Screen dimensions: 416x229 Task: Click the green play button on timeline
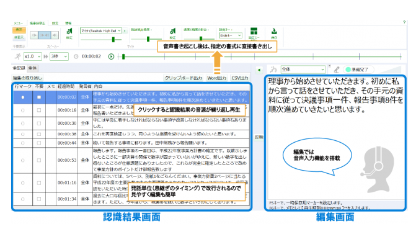tap(111, 56)
